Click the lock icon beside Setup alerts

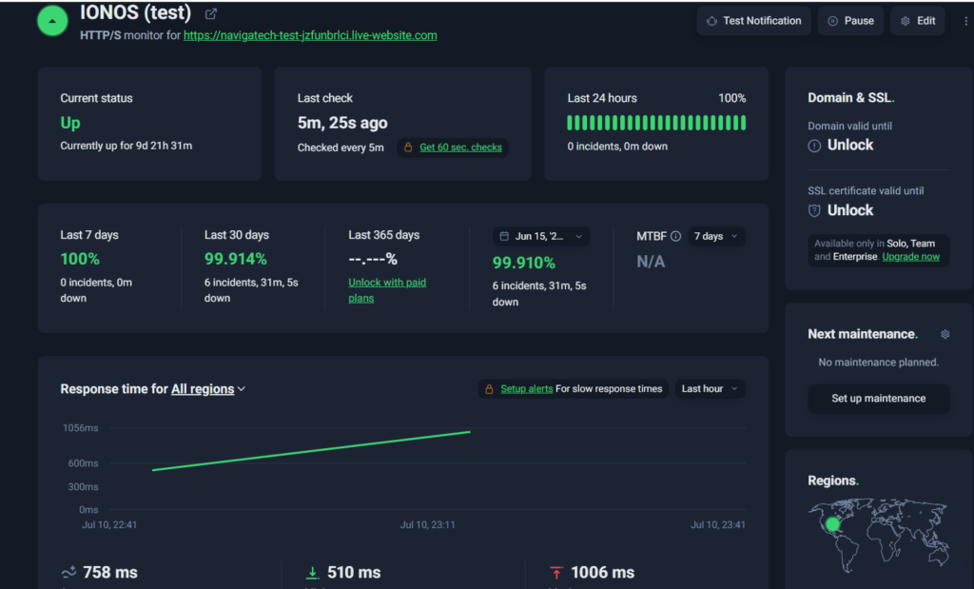pos(490,389)
